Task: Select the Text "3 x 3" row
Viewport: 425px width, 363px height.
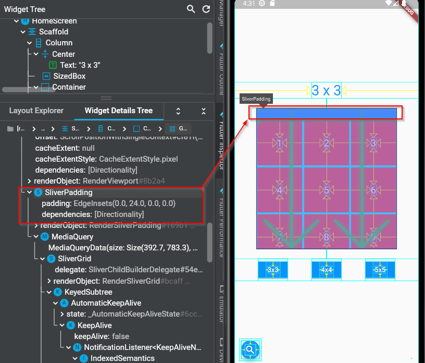Action: 74,65
